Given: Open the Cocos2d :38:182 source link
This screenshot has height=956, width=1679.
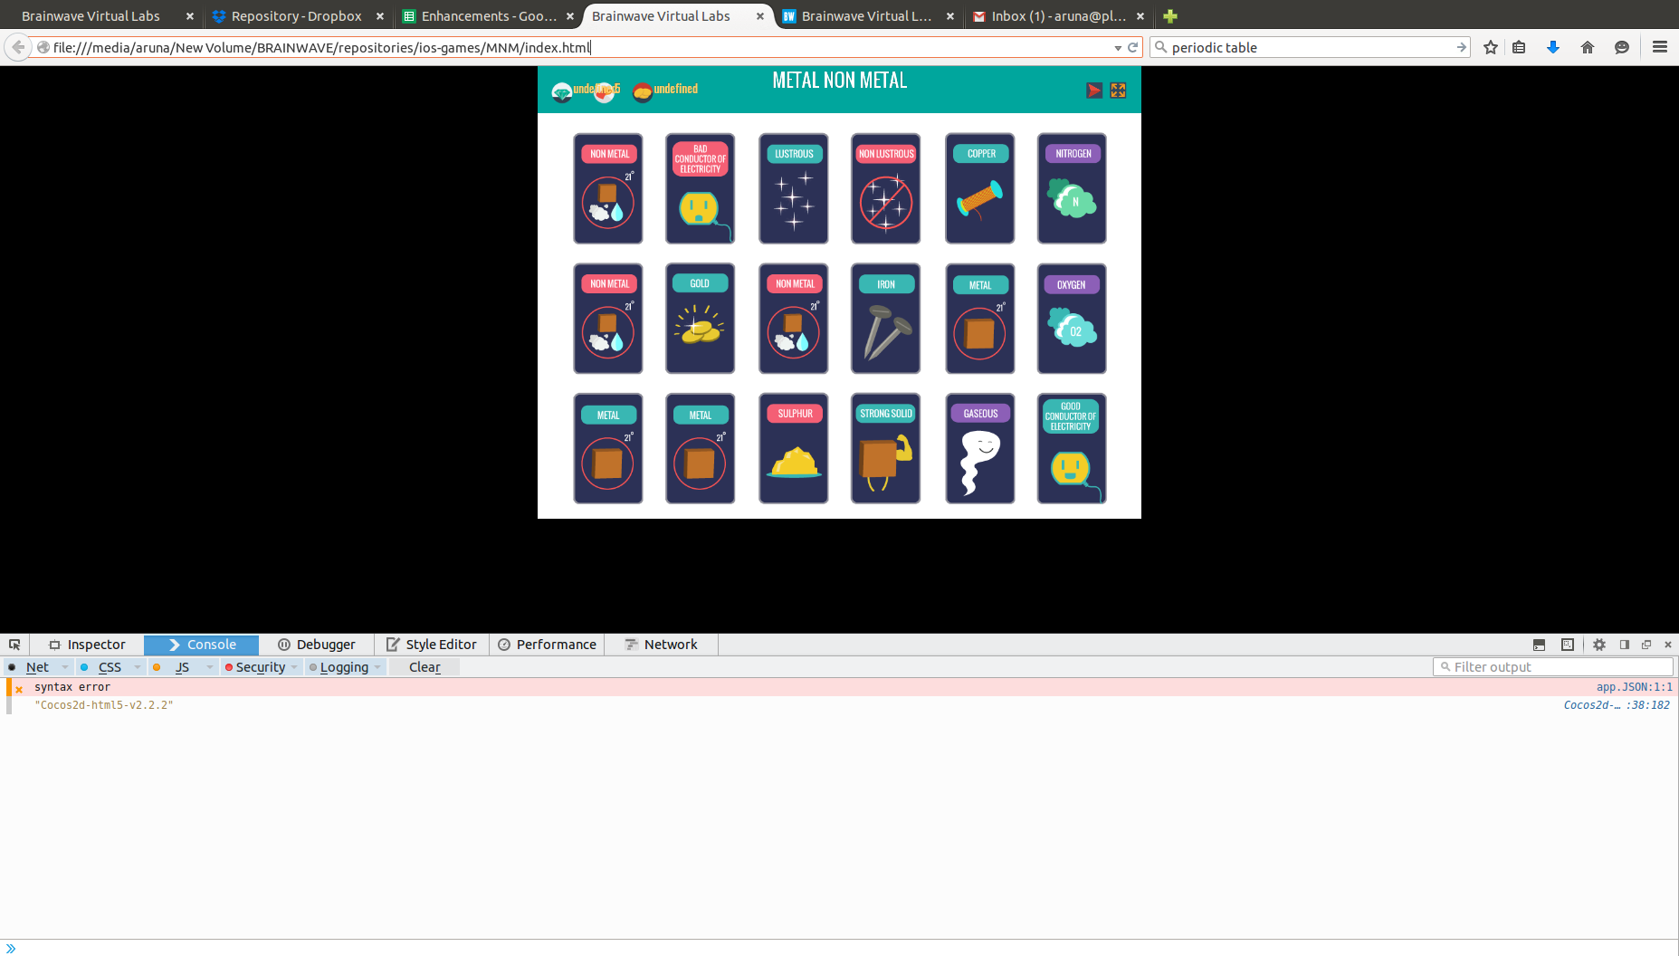Looking at the screenshot, I should pos(1617,705).
